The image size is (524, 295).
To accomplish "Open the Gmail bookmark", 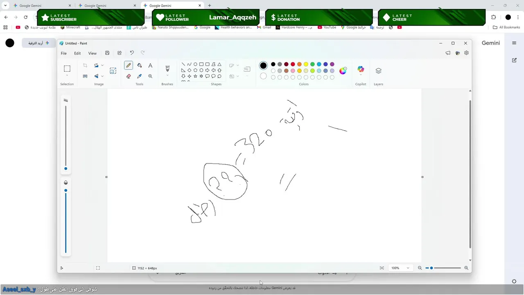I will 264,27.
